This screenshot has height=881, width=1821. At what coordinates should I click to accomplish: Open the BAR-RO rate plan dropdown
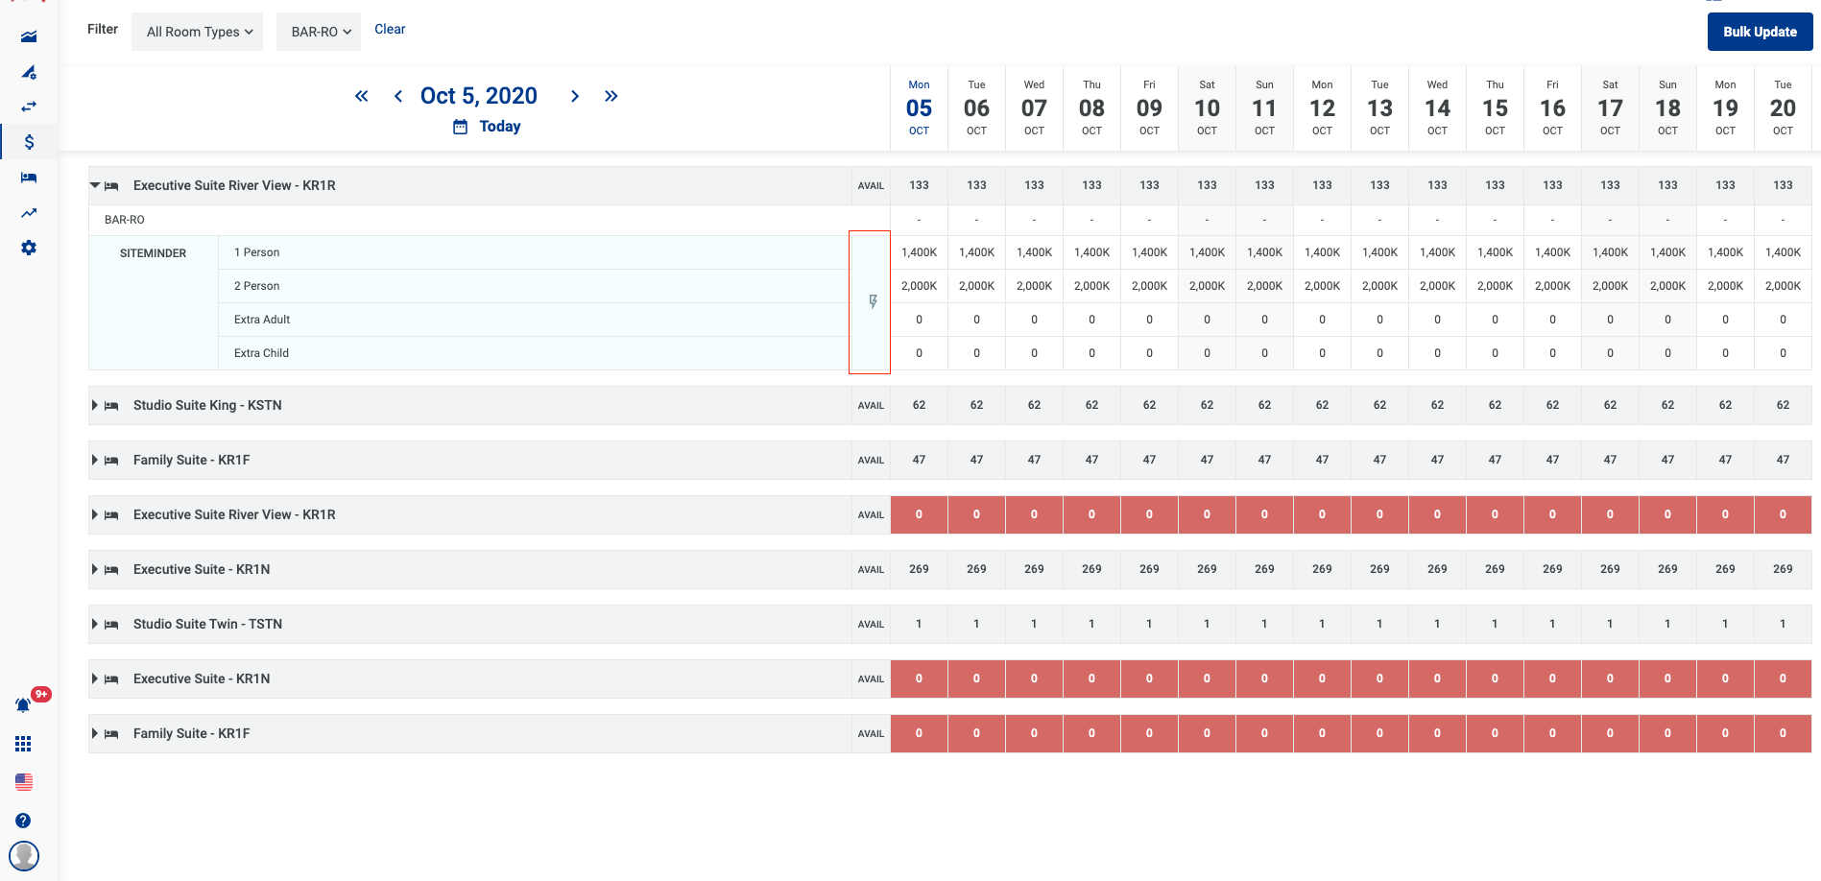pyautogui.click(x=320, y=32)
